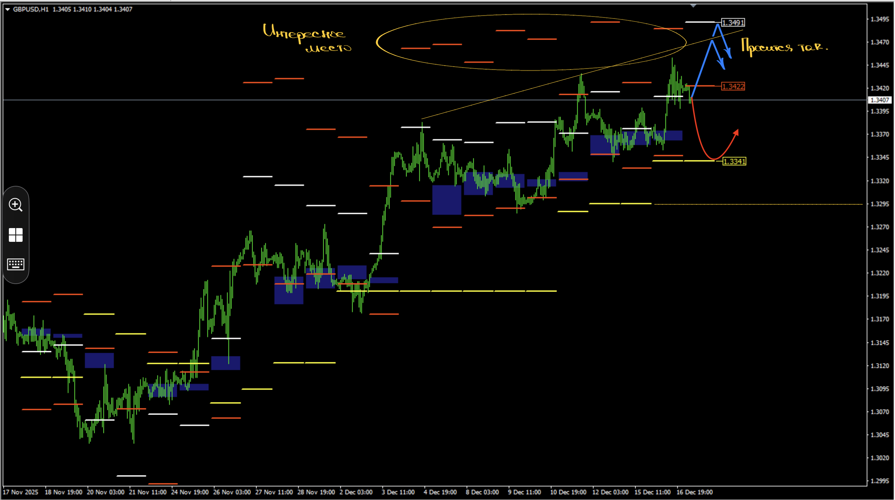895x500 pixels.
Task: Show the on-screen keyboard icon
Action: click(x=16, y=264)
